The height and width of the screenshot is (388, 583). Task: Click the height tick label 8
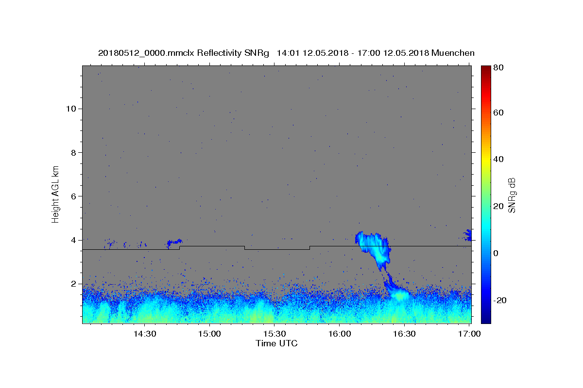pos(74,152)
